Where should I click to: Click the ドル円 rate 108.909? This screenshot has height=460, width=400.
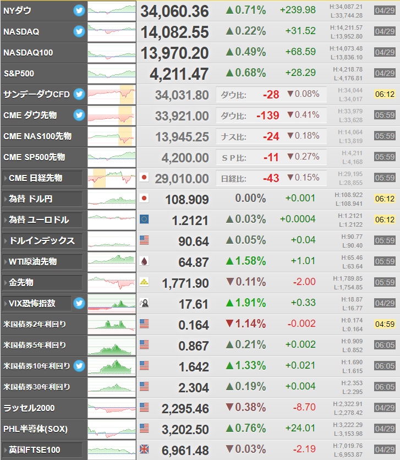coord(187,200)
